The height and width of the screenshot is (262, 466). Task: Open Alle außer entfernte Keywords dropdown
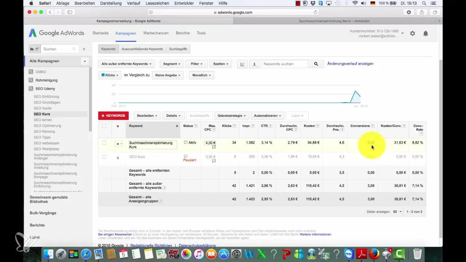[x=127, y=64]
